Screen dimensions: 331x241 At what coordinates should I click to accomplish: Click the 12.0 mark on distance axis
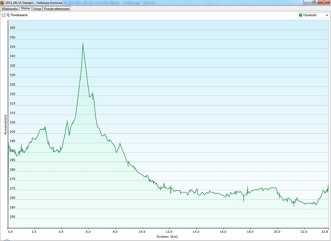(169, 232)
